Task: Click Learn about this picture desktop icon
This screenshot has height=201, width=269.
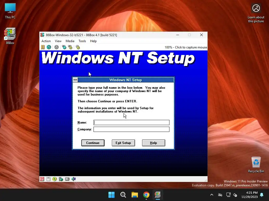Action: (256, 13)
